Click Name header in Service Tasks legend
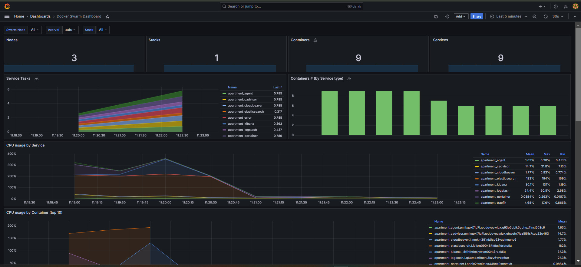Image resolution: width=581 pixels, height=267 pixels. tap(232, 87)
